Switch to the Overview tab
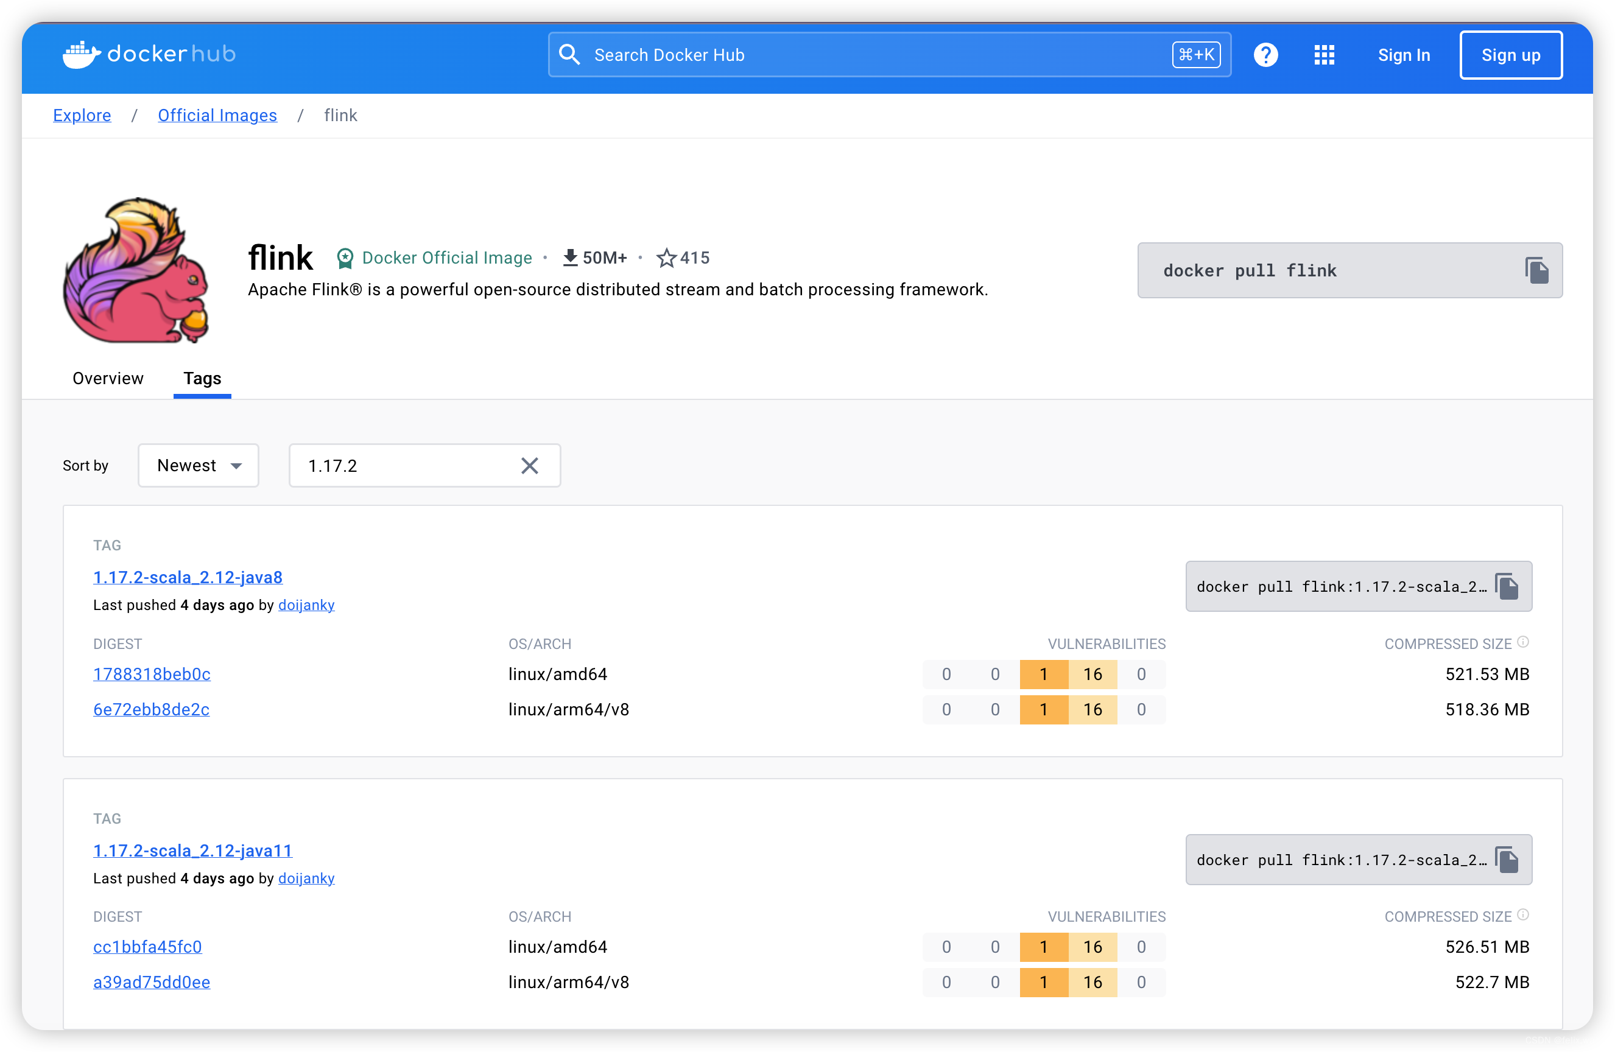Screen dimensions: 1615x1052 [x=108, y=379]
